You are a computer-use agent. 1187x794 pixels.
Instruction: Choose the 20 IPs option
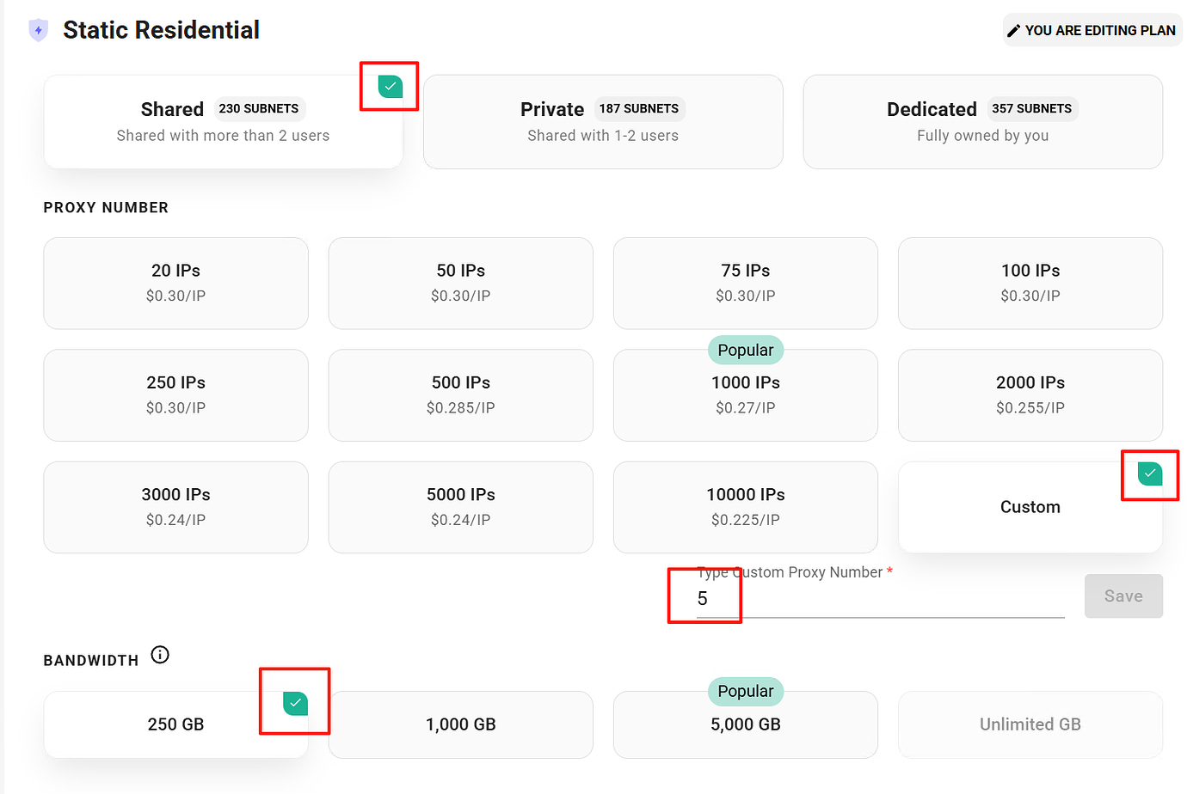175,283
